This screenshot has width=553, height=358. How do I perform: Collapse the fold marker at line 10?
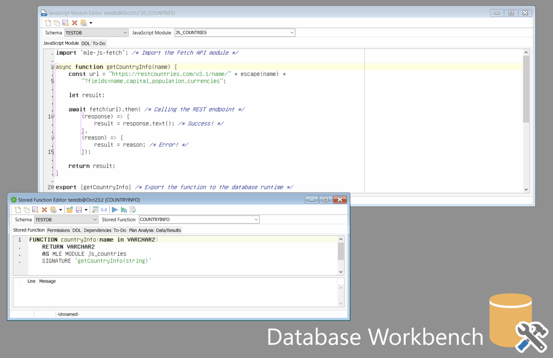(53, 116)
